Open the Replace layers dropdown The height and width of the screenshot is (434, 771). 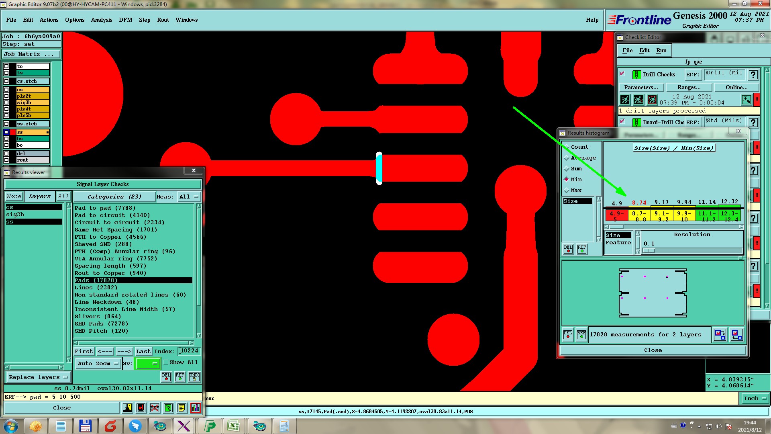(x=38, y=377)
